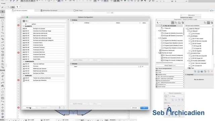Click the Placer Dessin button

(x=170, y=66)
